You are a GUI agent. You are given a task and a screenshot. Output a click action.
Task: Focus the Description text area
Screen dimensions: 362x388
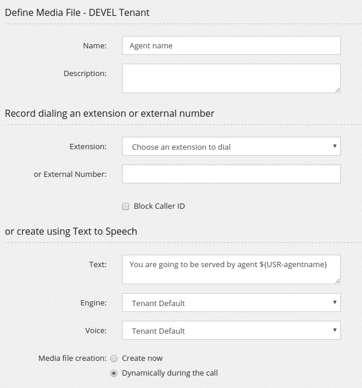pyautogui.click(x=231, y=78)
